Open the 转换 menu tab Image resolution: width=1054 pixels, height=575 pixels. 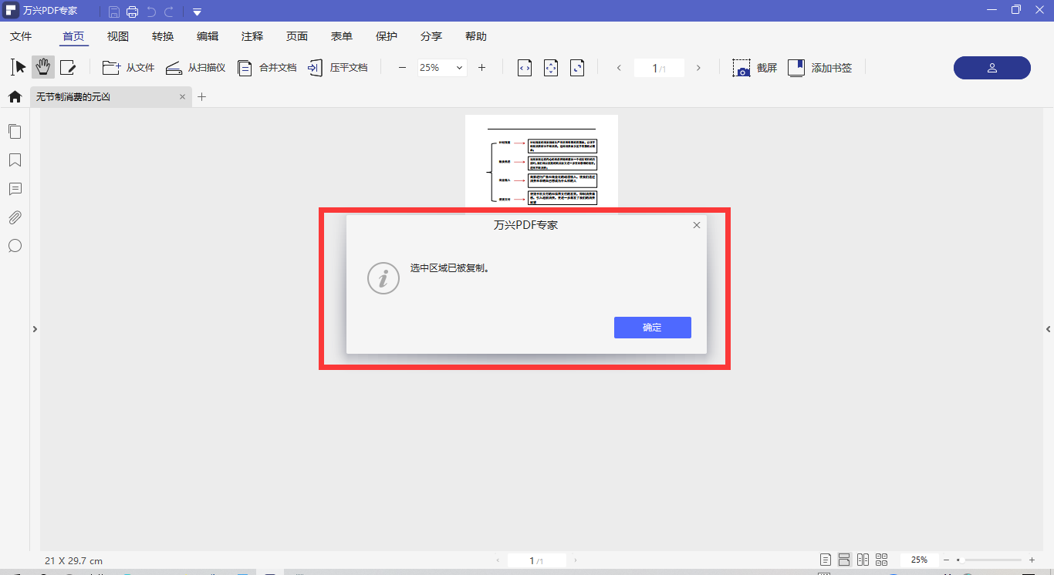tap(163, 36)
